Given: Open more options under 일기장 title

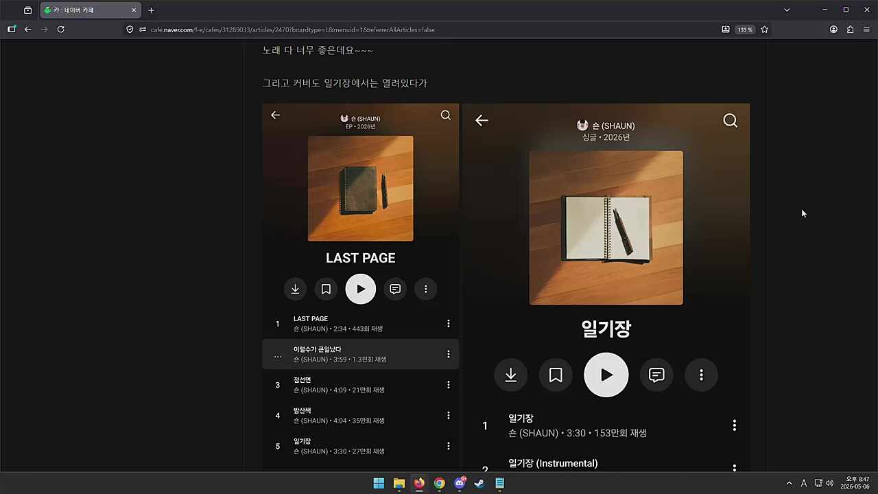Looking at the screenshot, I should point(701,375).
